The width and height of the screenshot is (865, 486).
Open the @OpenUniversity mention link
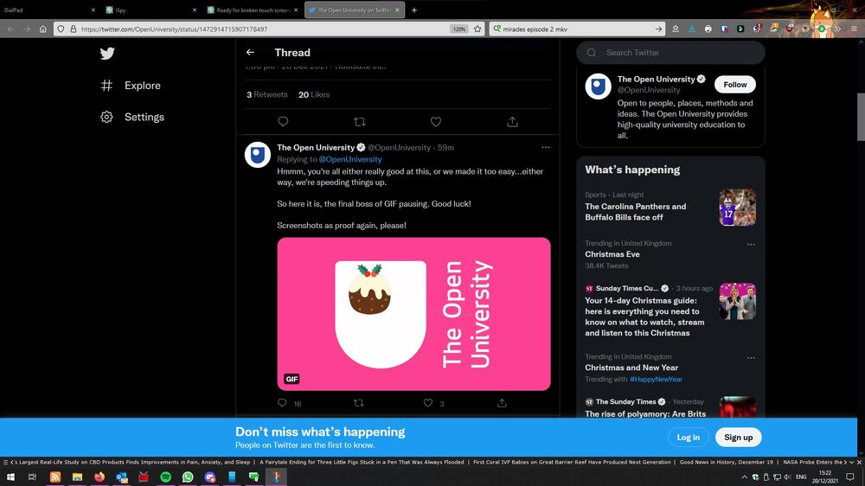pyautogui.click(x=350, y=159)
